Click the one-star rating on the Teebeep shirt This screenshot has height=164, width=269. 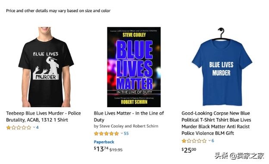point(19,127)
